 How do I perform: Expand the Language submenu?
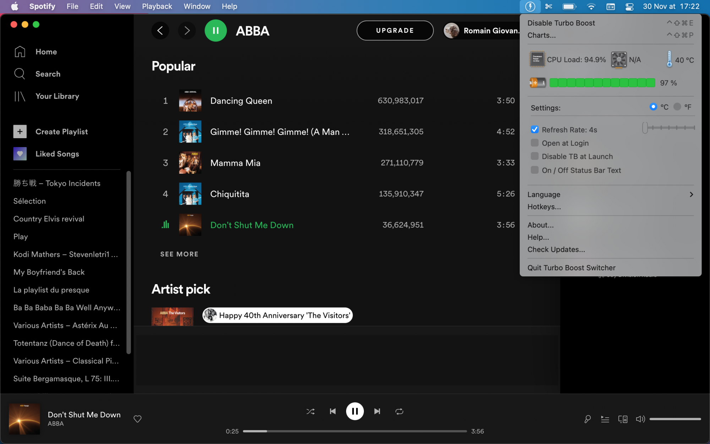pyautogui.click(x=611, y=194)
